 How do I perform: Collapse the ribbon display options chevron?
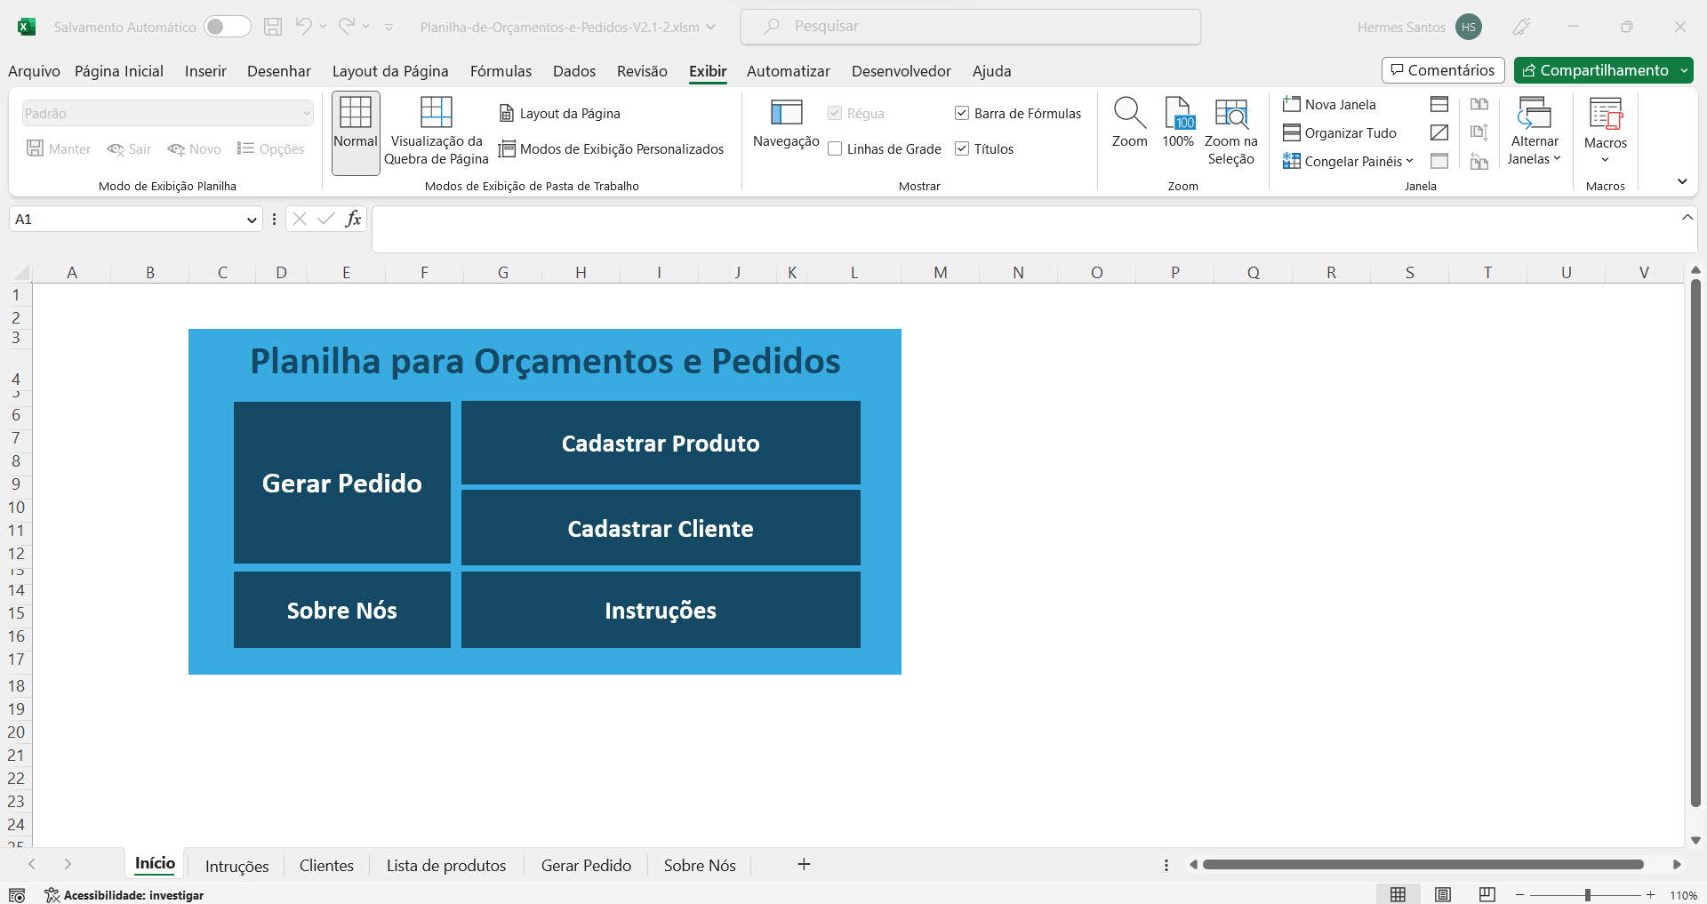1682,181
